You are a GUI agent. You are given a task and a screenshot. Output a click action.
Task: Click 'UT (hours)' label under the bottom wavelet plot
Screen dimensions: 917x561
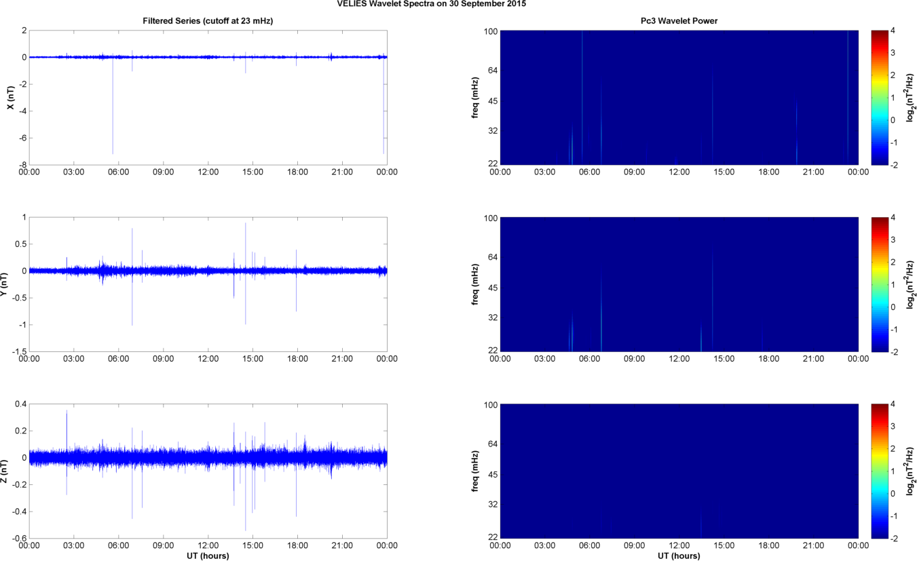(679, 556)
